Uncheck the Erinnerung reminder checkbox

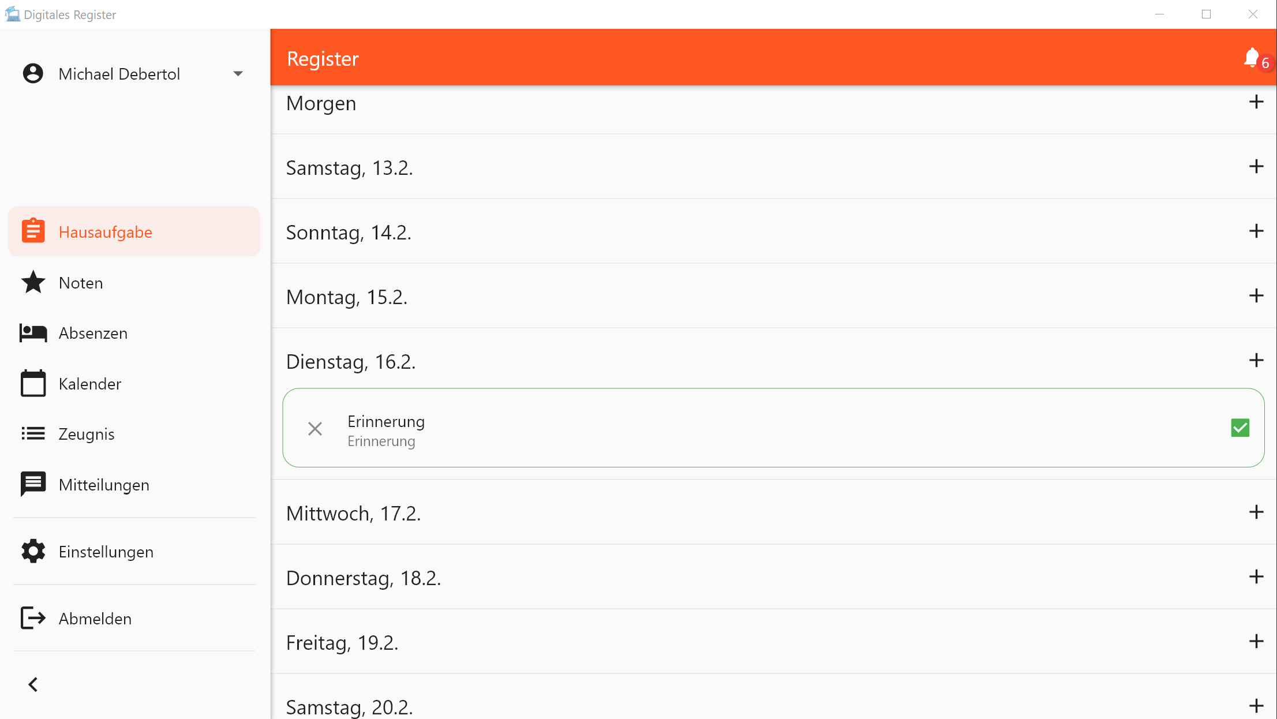(1240, 428)
